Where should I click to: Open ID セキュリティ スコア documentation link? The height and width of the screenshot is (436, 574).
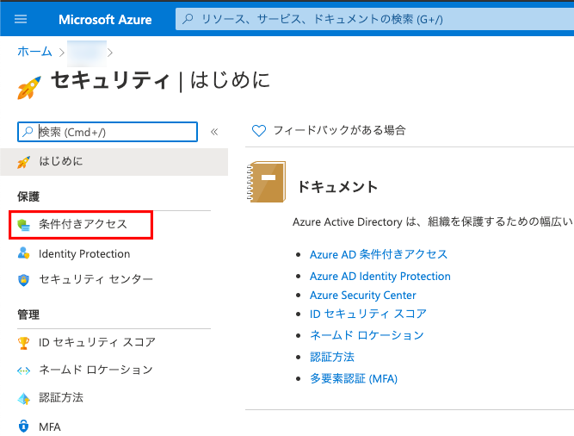click(368, 314)
